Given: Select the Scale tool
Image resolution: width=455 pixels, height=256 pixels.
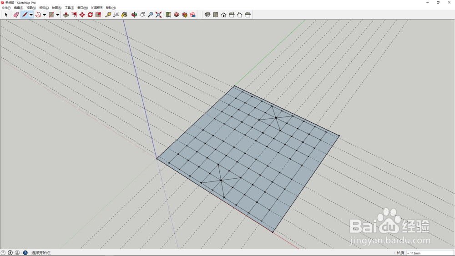Looking at the screenshot, I should click(98, 15).
